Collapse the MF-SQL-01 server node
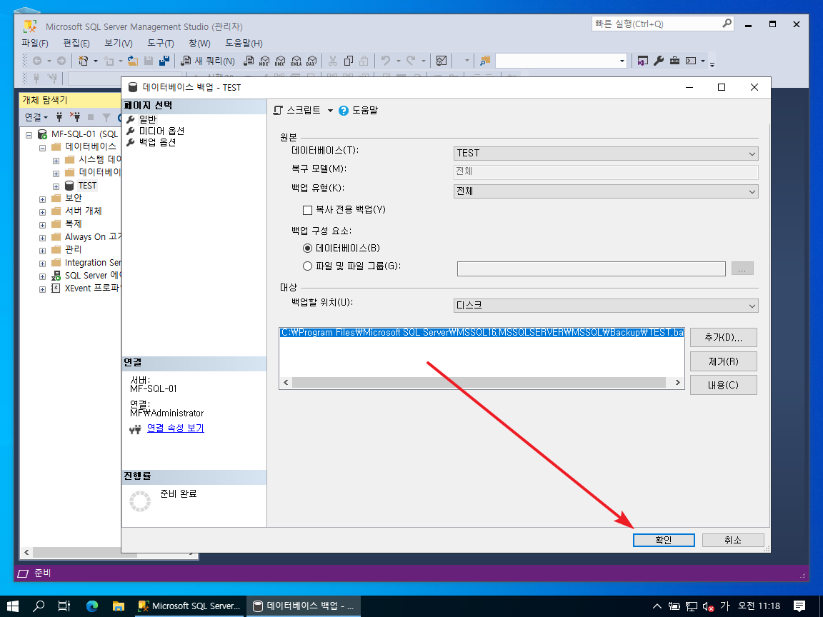 coord(29,135)
